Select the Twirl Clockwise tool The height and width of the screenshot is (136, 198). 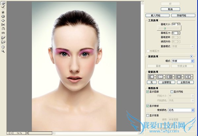click(x=3, y=12)
